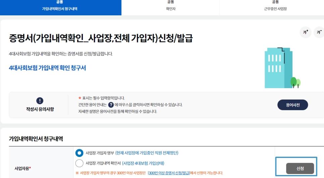Switch to the 확인자 tab
This screenshot has height=178, width=324.
click(170, 7)
